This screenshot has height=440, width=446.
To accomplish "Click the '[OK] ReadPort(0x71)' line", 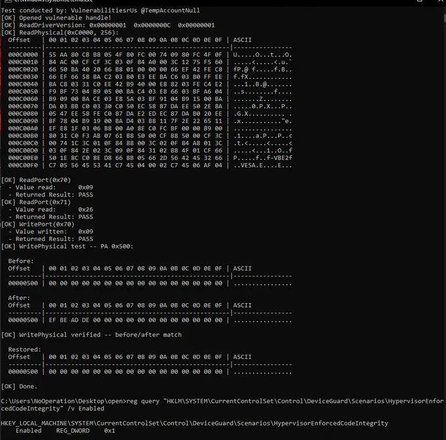I will 36,202.
